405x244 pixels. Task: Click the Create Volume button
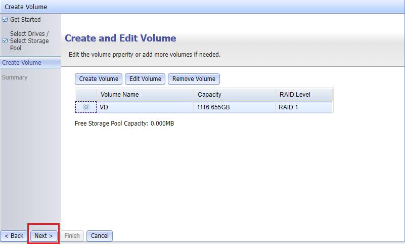99,79
